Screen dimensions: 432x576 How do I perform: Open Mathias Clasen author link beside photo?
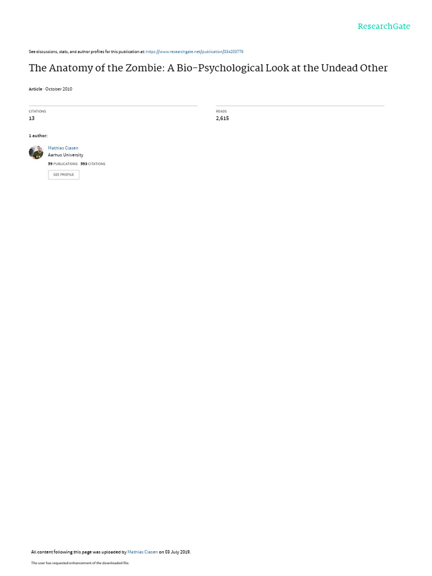tap(63, 148)
